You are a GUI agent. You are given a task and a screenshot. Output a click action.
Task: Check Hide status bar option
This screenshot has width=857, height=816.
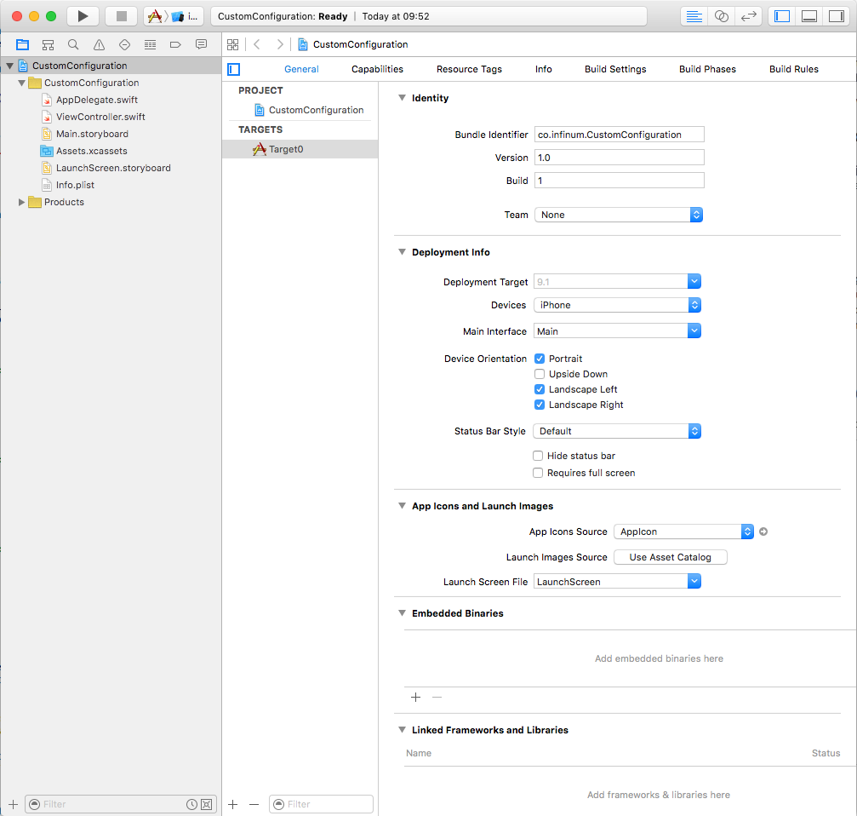[538, 456]
